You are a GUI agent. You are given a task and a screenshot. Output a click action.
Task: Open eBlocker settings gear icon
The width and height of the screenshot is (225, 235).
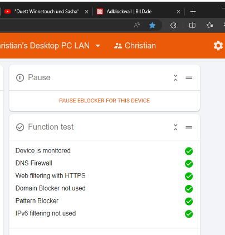tap(218, 46)
